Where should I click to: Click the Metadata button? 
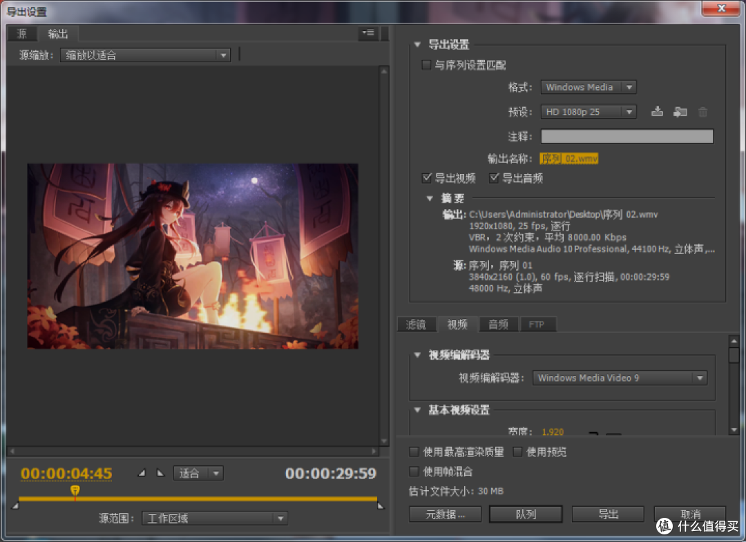click(446, 514)
